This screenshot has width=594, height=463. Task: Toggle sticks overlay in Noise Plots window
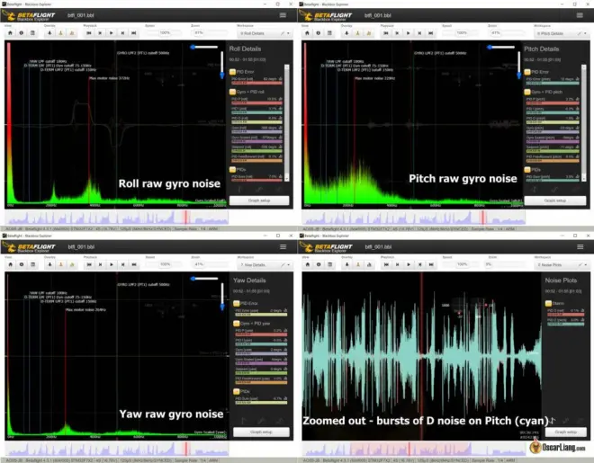point(358,264)
